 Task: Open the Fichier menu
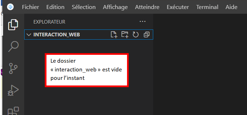tap(30, 7)
